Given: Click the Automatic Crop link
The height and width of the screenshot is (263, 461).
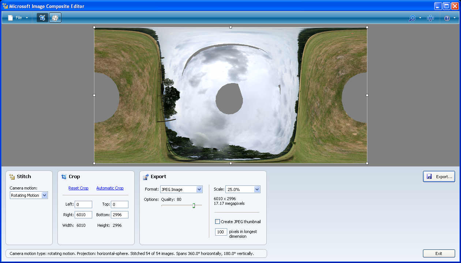Looking at the screenshot, I should coord(110,188).
